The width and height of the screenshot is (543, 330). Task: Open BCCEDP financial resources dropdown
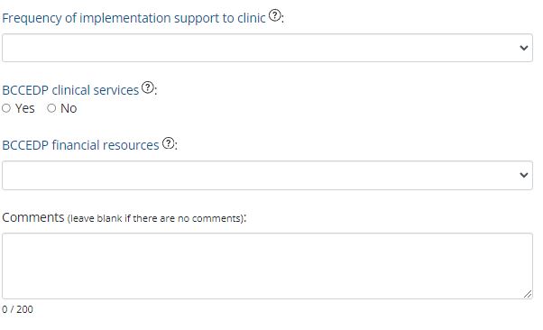pos(267,175)
